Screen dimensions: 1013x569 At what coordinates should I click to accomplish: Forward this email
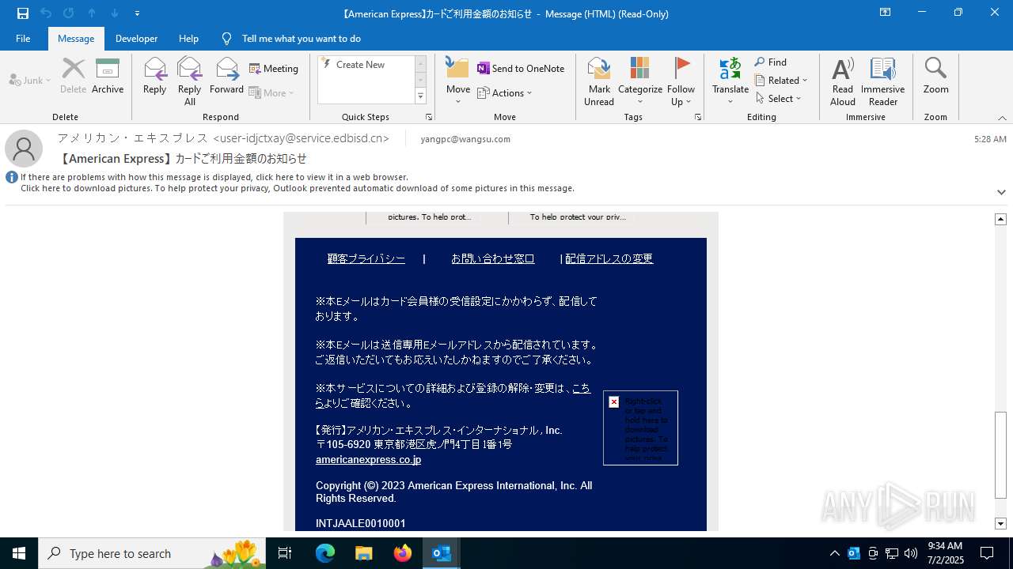pos(227,77)
